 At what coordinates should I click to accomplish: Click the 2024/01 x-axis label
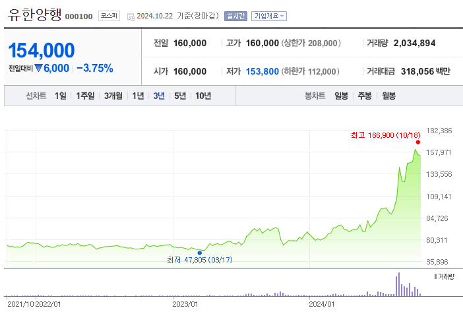pyautogui.click(x=322, y=304)
